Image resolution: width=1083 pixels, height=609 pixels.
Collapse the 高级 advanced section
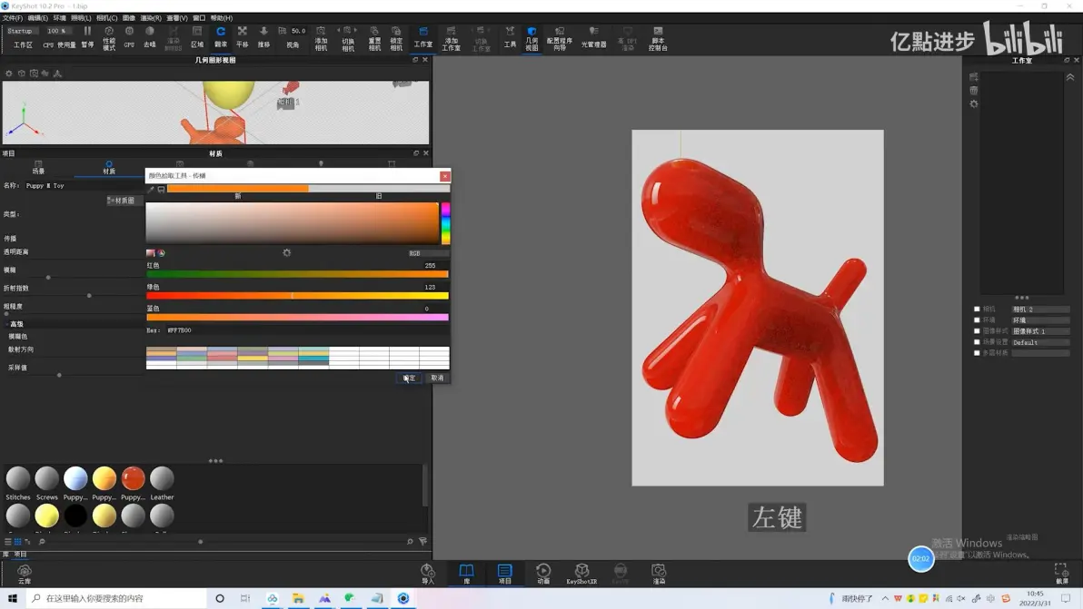tap(15, 323)
